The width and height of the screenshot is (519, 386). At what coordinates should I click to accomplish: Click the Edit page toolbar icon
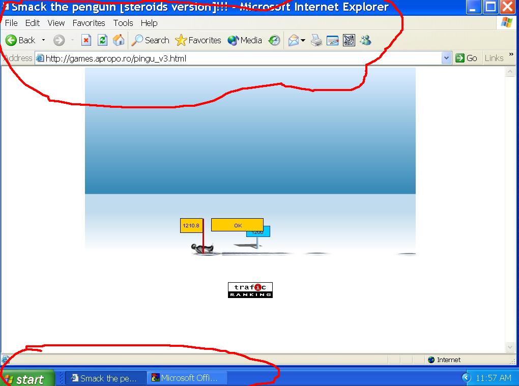(332, 40)
